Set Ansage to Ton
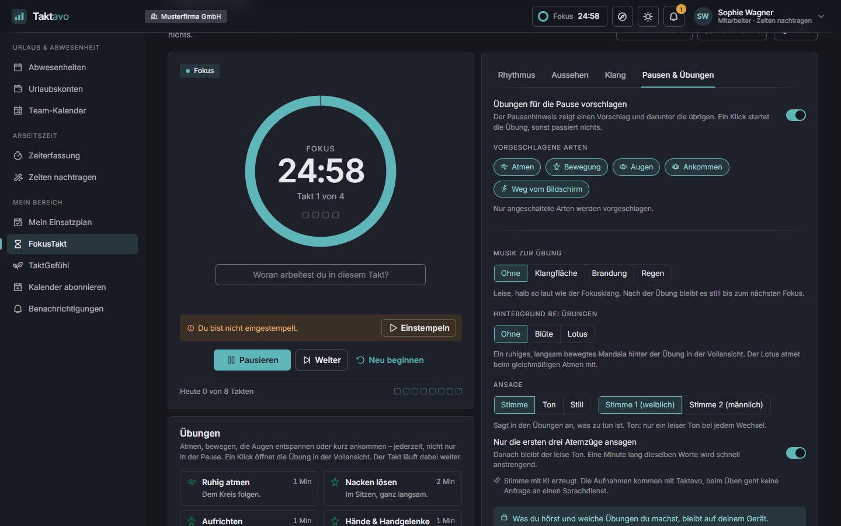Viewport: 841px width, 526px height. click(549, 404)
